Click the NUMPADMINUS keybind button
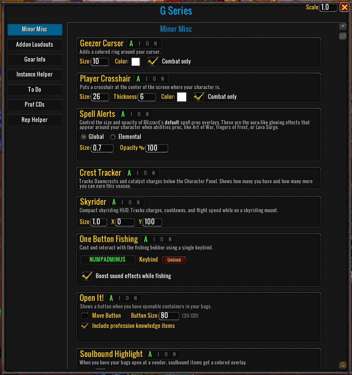This screenshot has height=375, width=352. pyautogui.click(x=108, y=260)
